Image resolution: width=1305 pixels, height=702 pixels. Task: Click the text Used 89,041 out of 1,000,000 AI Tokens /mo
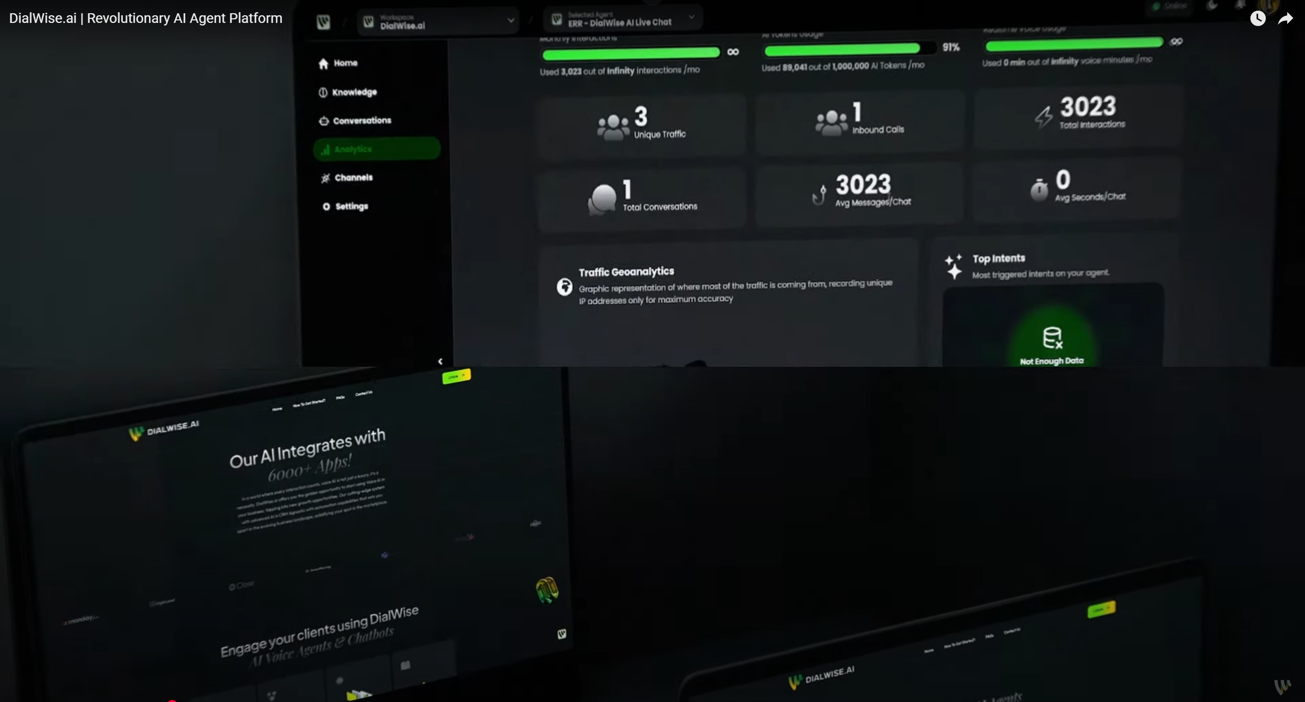(843, 66)
